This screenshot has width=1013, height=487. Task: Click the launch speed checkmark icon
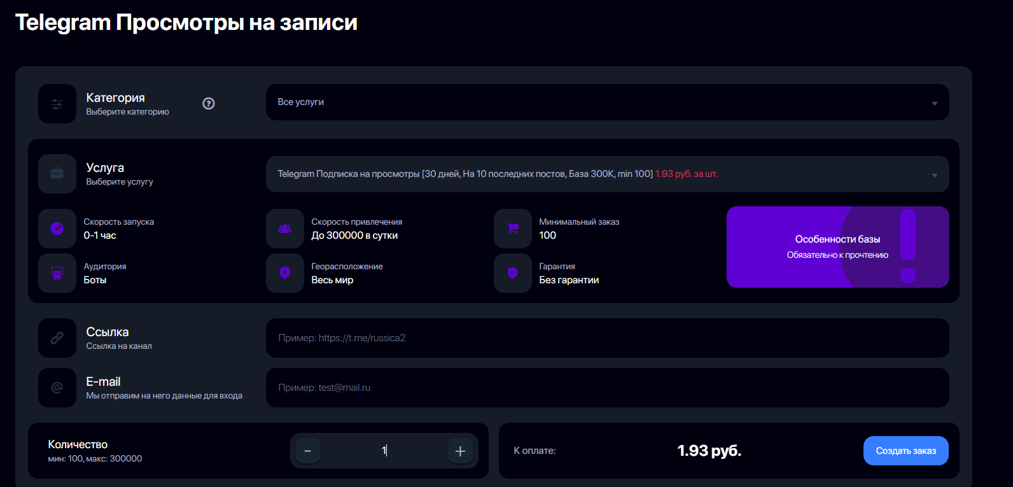[57, 229]
